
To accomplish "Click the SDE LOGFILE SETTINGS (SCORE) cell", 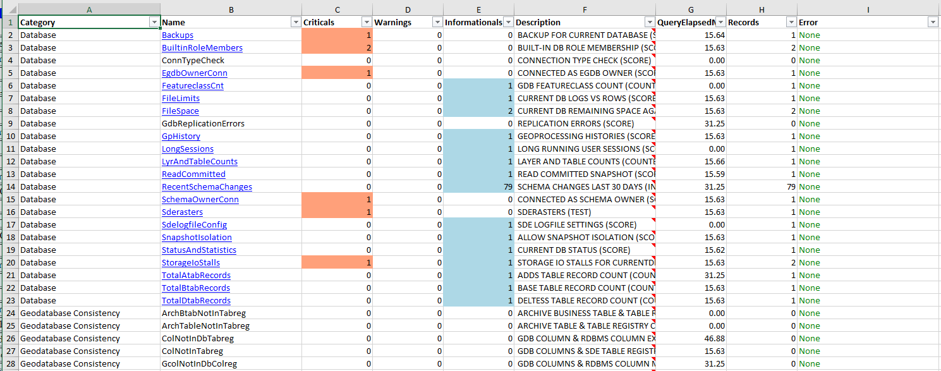I will click(x=585, y=224).
